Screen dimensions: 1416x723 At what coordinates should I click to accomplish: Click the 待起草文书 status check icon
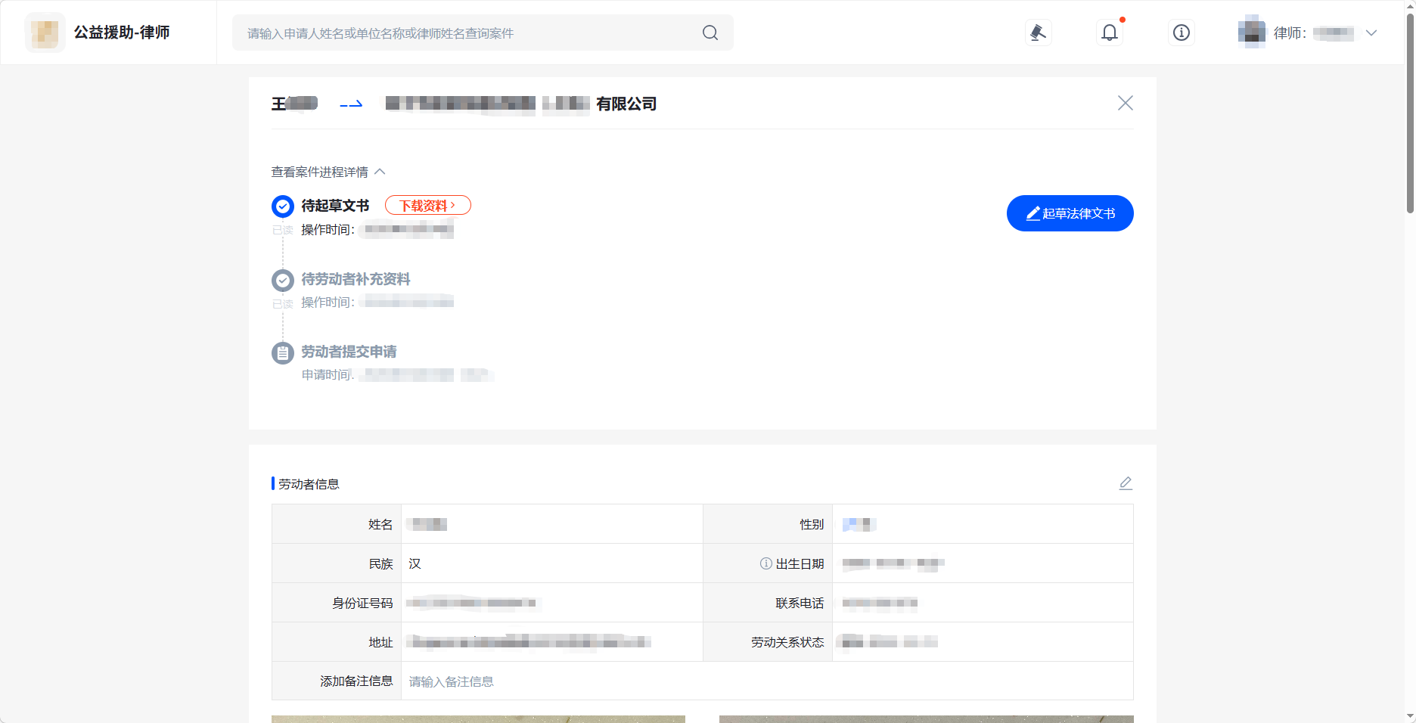(x=282, y=206)
